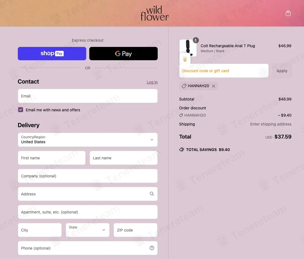Click the Discount code or gift card field
Viewport: 304px width, 259px height.
(224, 71)
